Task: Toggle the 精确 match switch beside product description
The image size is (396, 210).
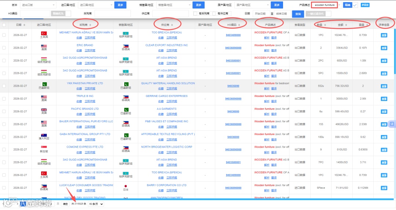Action: point(351,5)
